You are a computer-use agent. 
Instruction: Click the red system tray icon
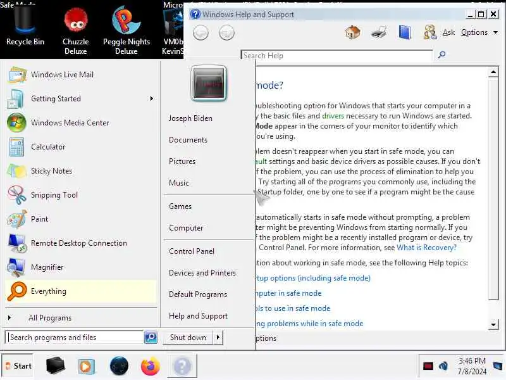(x=428, y=366)
